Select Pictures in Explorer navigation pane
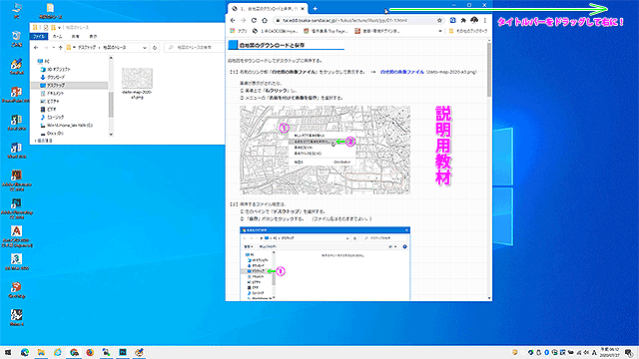The width and height of the screenshot is (639, 359). [50, 101]
